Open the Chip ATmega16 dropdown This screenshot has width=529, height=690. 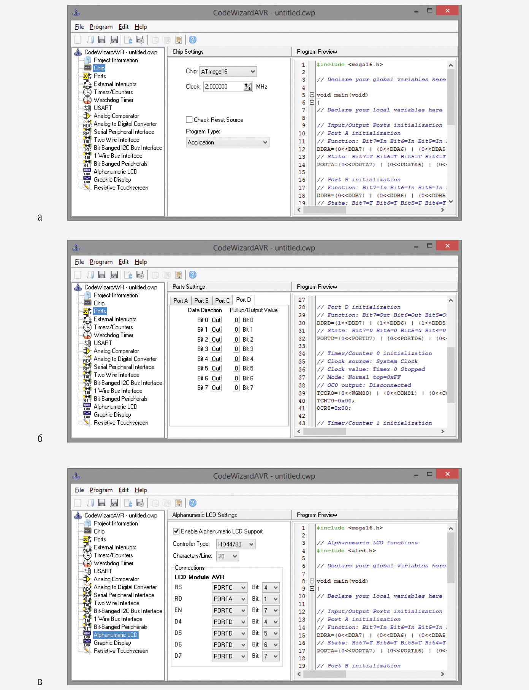coord(228,72)
